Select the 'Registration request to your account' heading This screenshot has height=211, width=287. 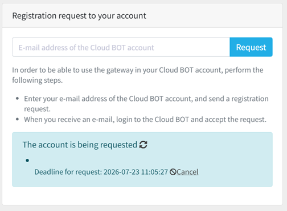[x=79, y=16]
